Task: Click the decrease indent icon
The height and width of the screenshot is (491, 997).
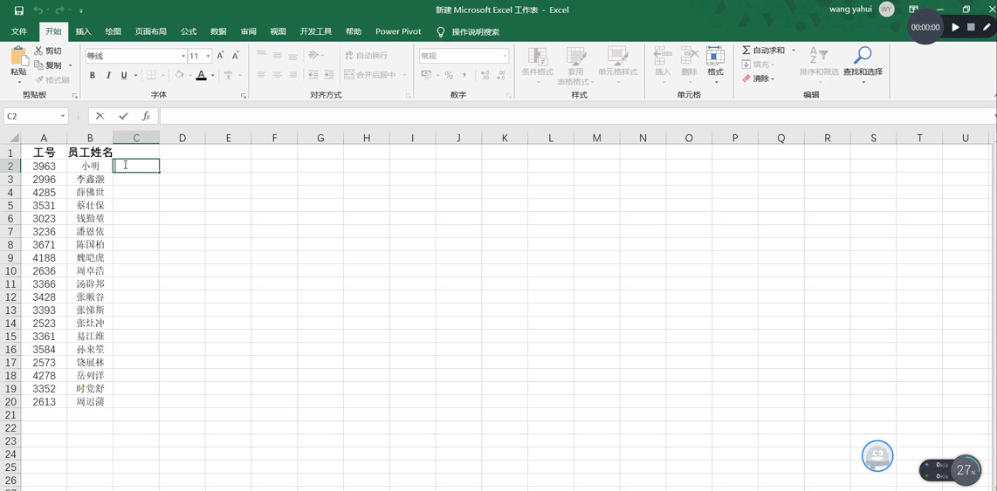Action: 313,75
